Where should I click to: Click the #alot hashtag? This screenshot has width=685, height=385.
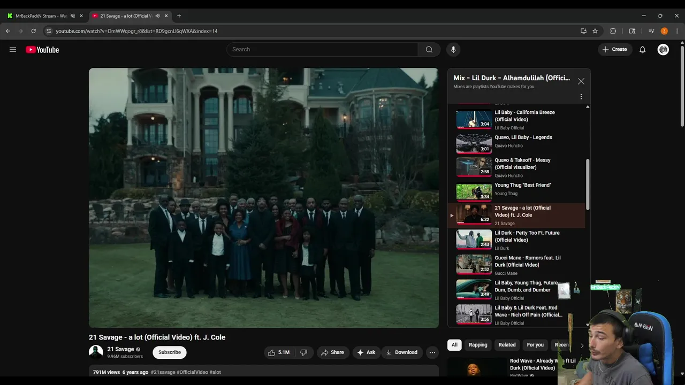[215, 372]
